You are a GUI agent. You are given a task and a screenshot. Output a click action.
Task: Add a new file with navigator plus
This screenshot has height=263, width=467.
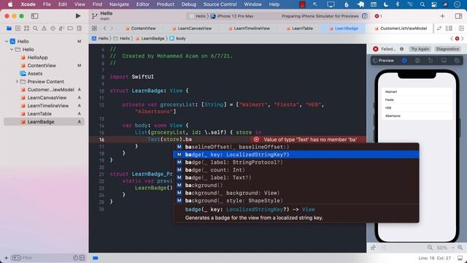click(x=6, y=258)
